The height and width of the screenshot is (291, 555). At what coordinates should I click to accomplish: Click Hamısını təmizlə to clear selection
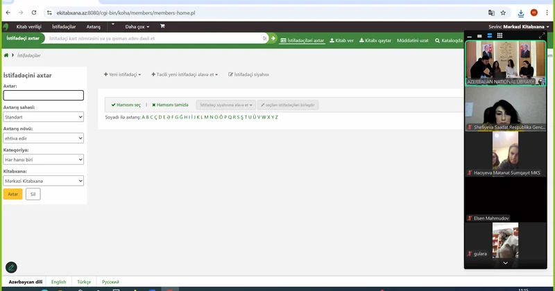[170, 105]
